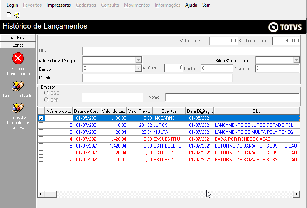This screenshot has width=307, height=208.
Task: Click 1.428,94 value in the ESTRECEBTO row
Action: tap(118, 146)
